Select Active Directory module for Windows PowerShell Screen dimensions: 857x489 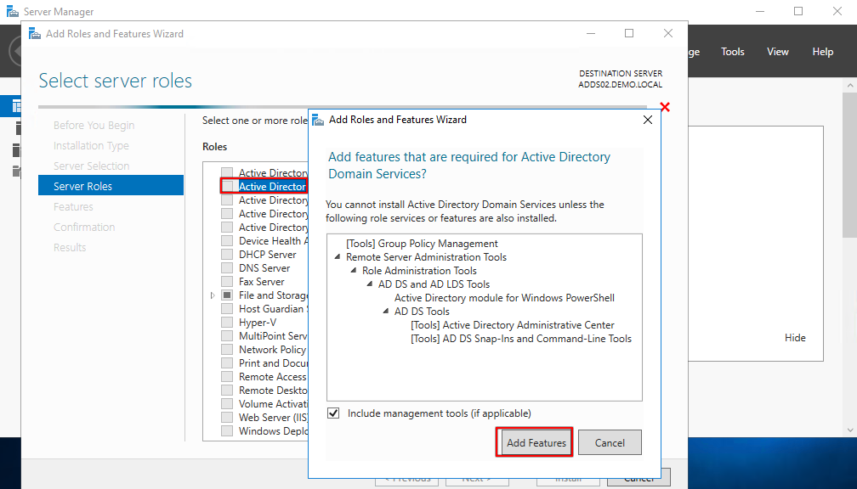[x=504, y=297]
